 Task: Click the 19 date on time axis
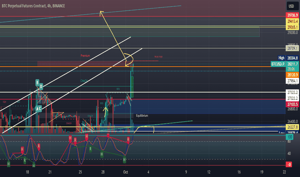[x=262, y=172]
